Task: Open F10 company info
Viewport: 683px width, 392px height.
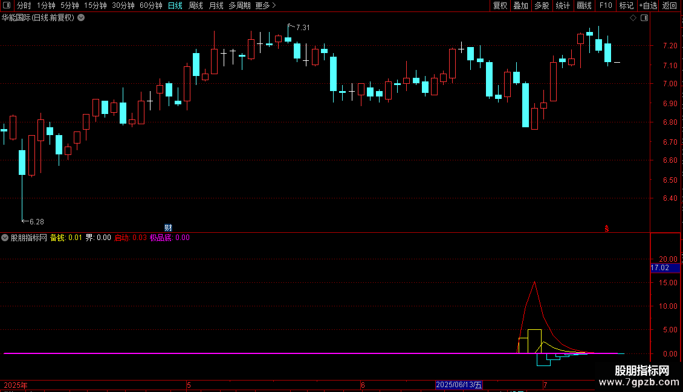Action: point(606,5)
